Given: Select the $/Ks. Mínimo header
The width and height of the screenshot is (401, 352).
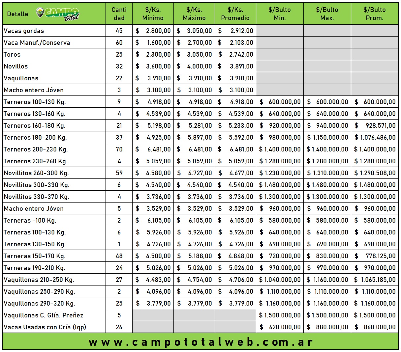Looking at the screenshot, I should tap(153, 14).
